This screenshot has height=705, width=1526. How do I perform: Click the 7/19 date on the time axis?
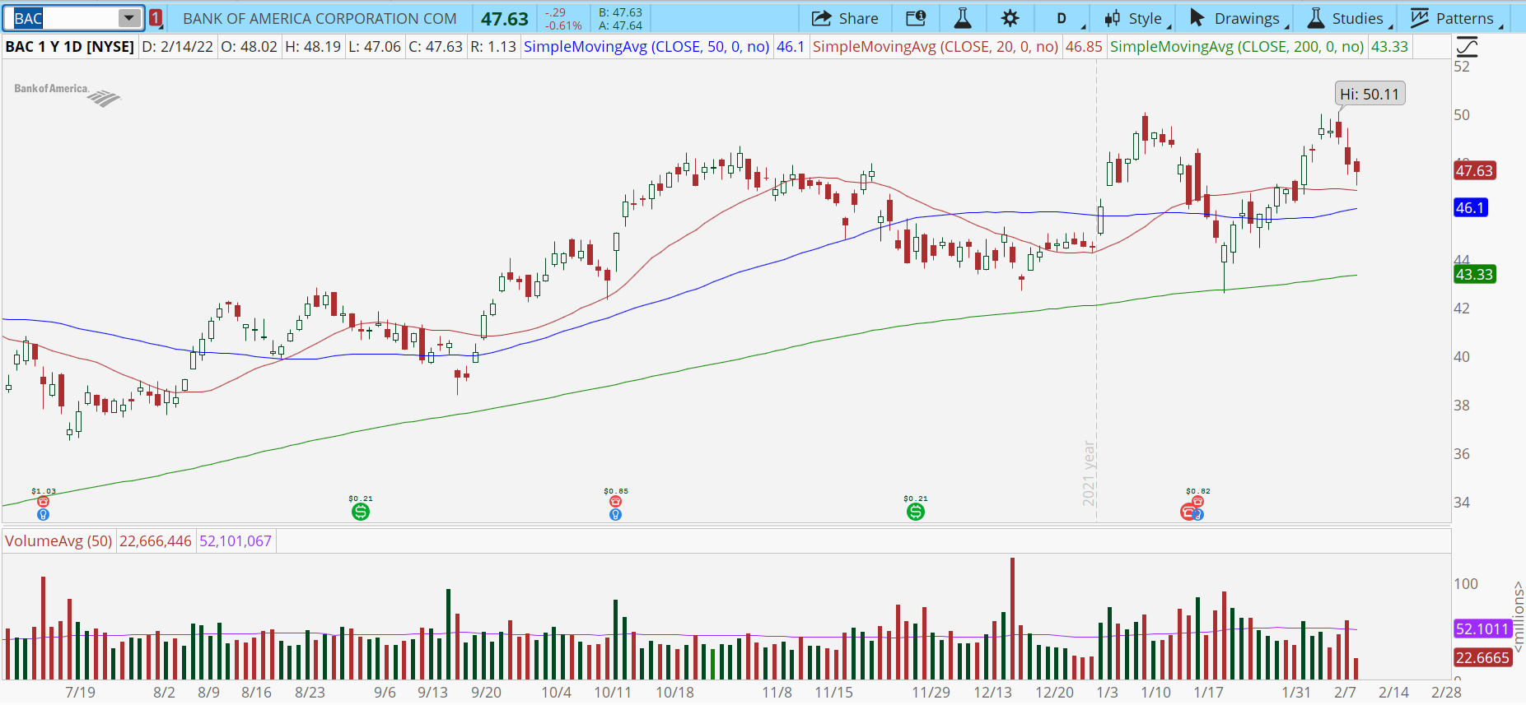(x=81, y=693)
